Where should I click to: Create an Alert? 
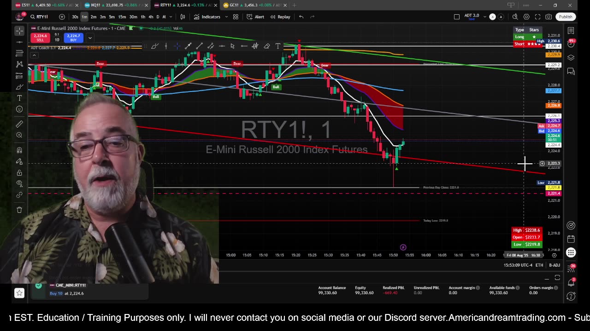click(255, 17)
